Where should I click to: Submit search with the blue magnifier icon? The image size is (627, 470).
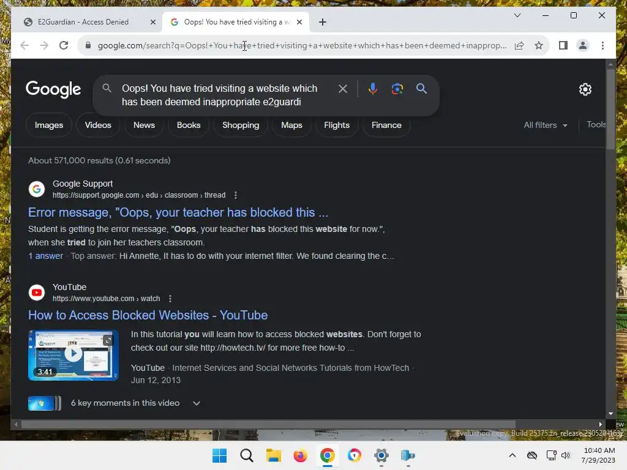click(421, 89)
